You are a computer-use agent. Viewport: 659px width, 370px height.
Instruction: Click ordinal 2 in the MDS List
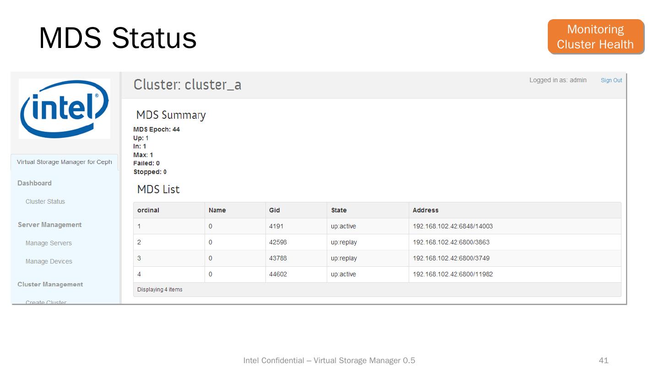[x=139, y=242]
